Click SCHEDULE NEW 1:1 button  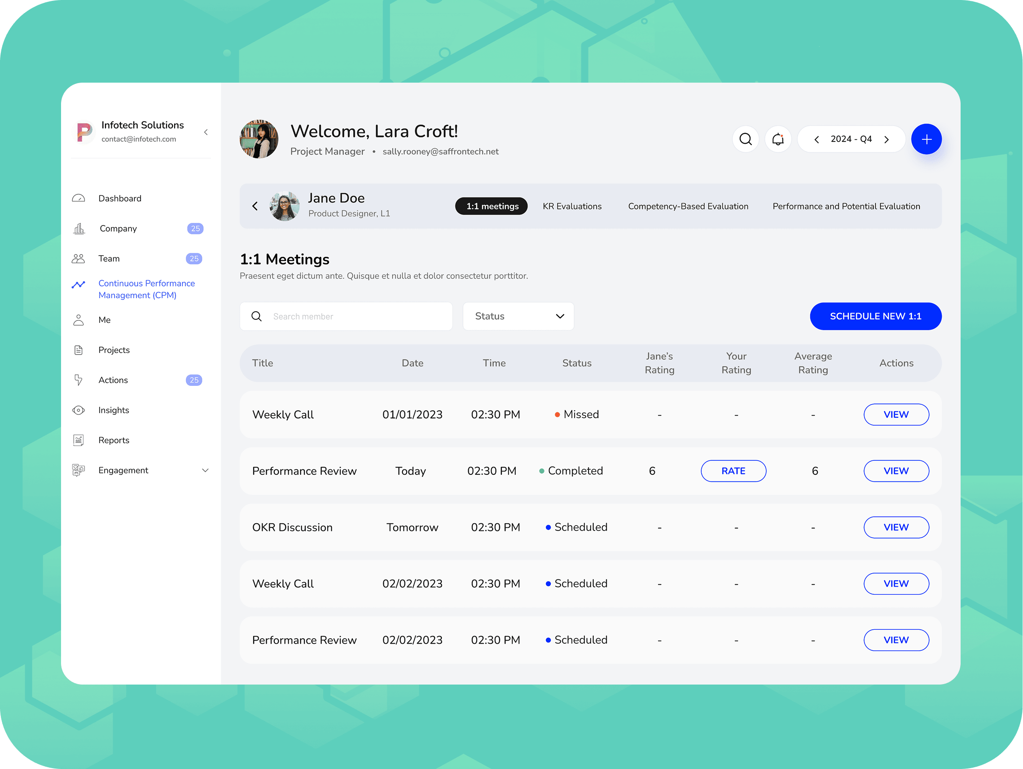tap(875, 316)
